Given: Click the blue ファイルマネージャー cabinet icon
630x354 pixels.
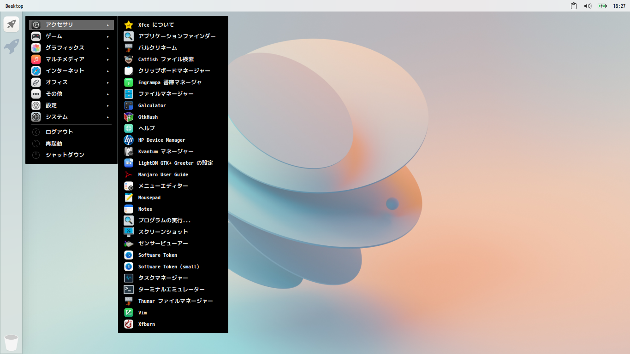Looking at the screenshot, I should [x=129, y=94].
